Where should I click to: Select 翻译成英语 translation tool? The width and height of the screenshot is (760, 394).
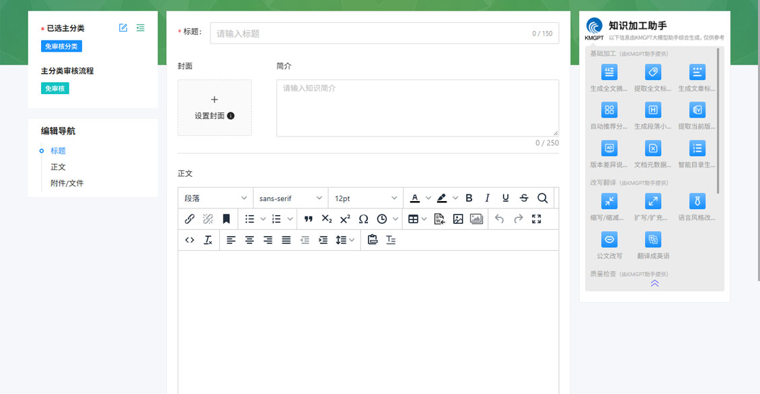click(653, 245)
